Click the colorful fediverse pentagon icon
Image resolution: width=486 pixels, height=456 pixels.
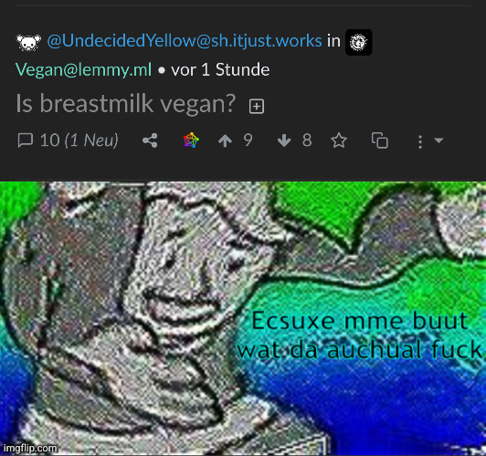tap(191, 140)
